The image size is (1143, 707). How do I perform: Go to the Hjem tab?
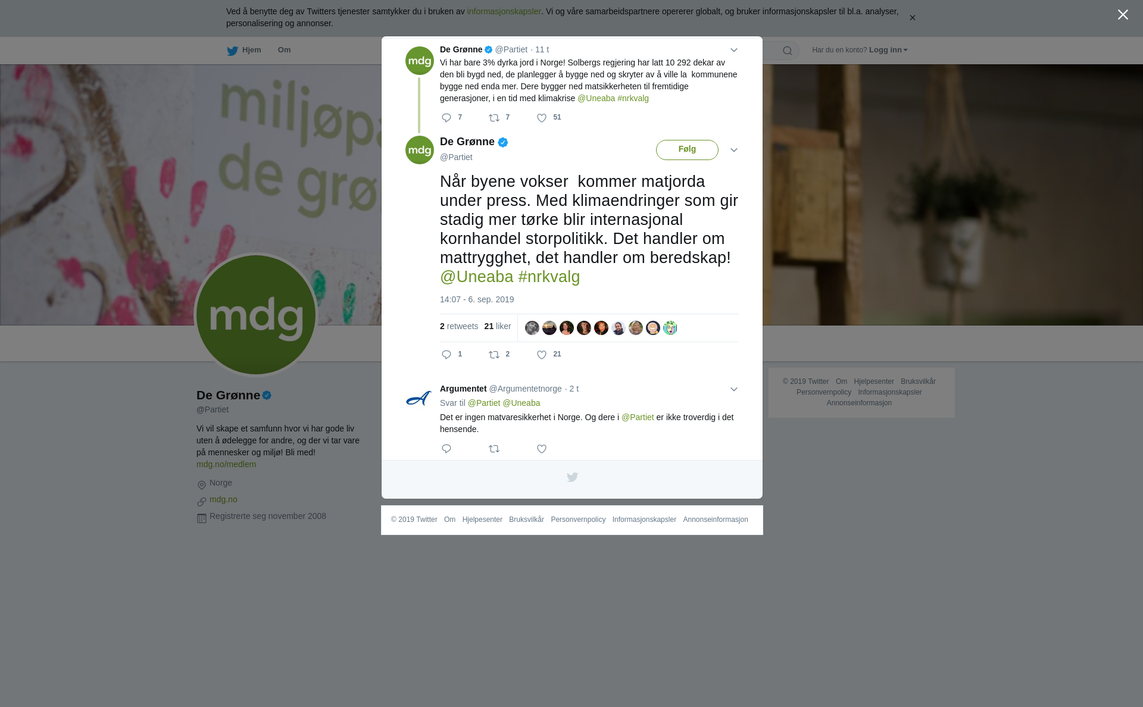point(244,50)
